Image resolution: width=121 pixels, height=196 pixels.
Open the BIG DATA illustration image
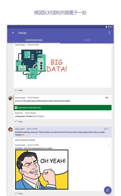tap(41, 64)
